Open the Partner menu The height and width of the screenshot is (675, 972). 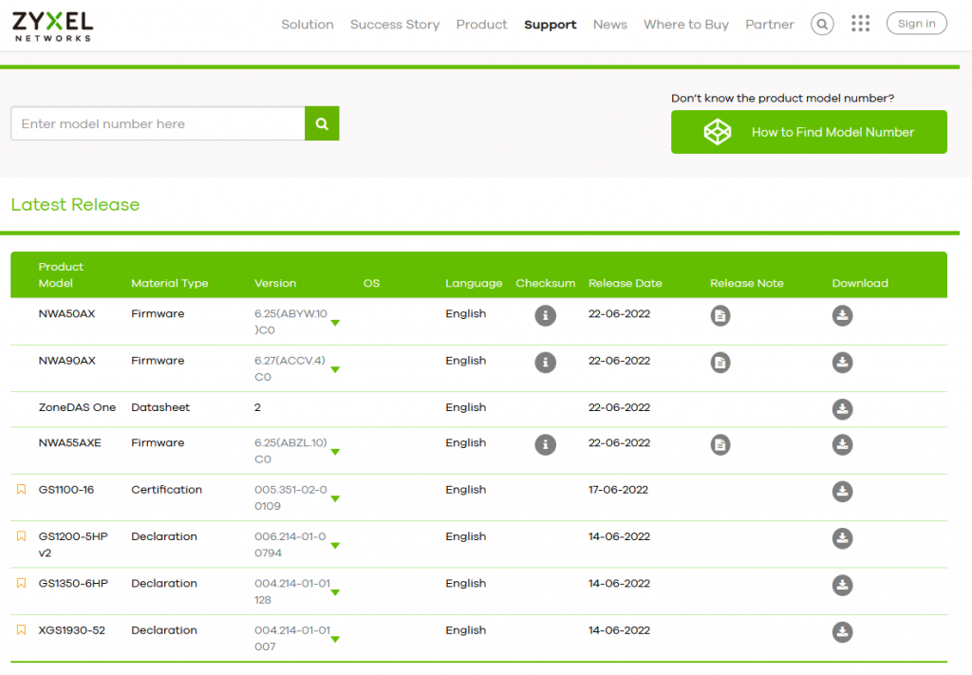click(769, 24)
